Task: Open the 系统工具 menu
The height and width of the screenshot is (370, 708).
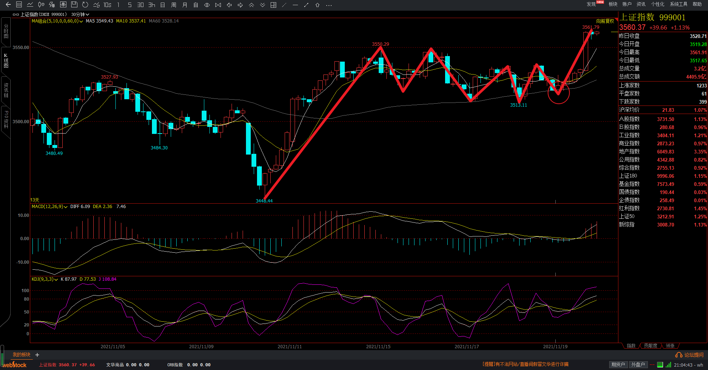Action: coord(678,4)
